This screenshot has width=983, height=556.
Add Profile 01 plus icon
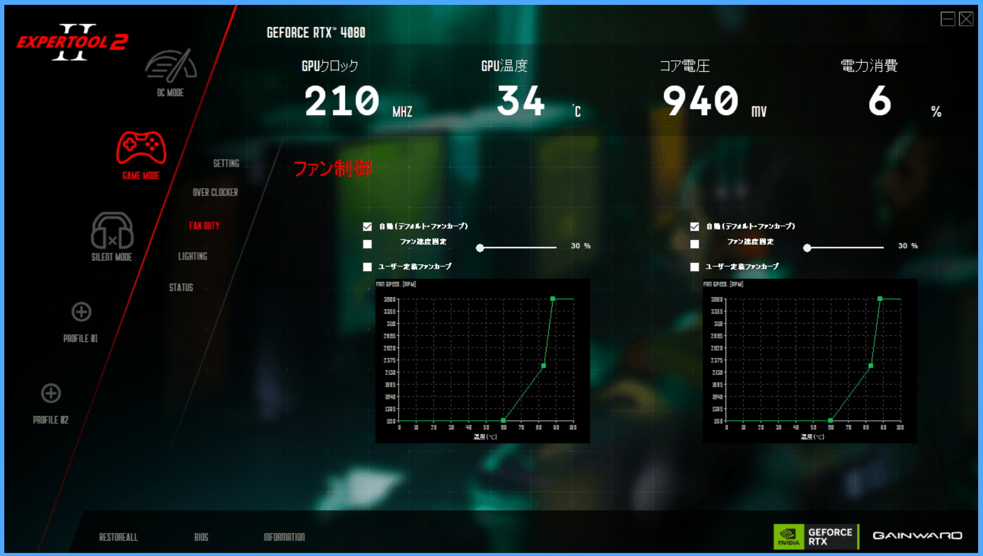coord(81,312)
